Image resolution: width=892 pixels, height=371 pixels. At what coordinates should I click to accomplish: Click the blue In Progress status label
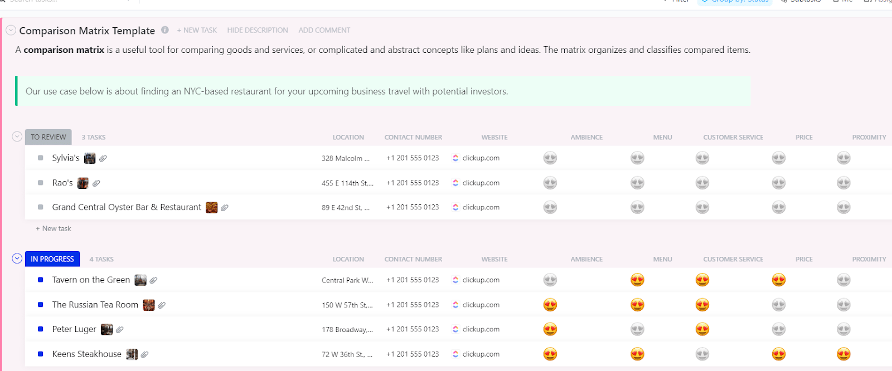pos(52,259)
